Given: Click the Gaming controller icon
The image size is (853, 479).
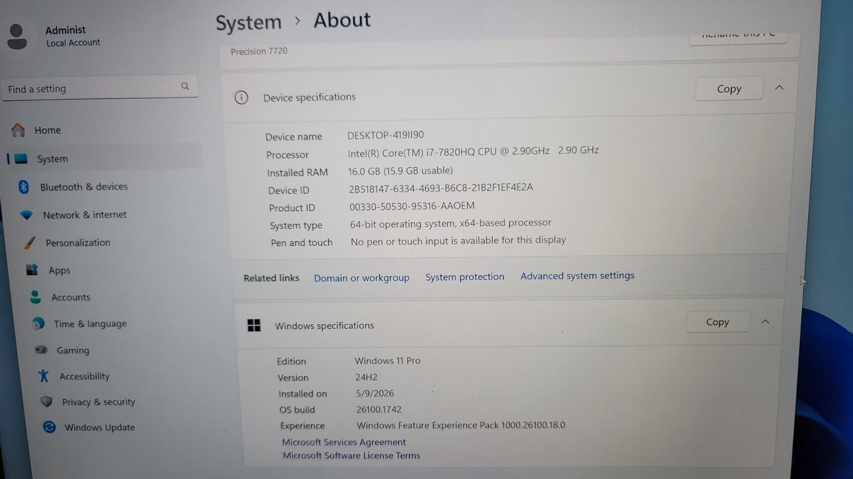Looking at the screenshot, I should [41, 350].
